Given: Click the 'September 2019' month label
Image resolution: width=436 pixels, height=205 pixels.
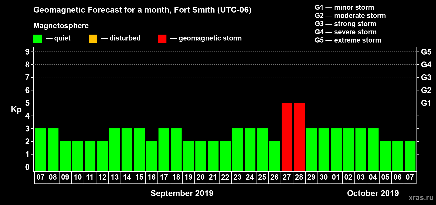Looking at the screenshot, I should pyautogui.click(x=182, y=193).
